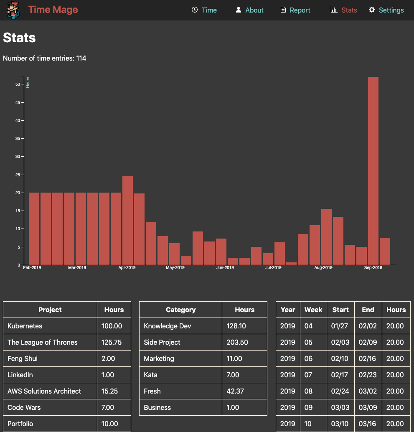Select the Portfolio project cell
The height and width of the screenshot is (432, 414).
(50, 424)
